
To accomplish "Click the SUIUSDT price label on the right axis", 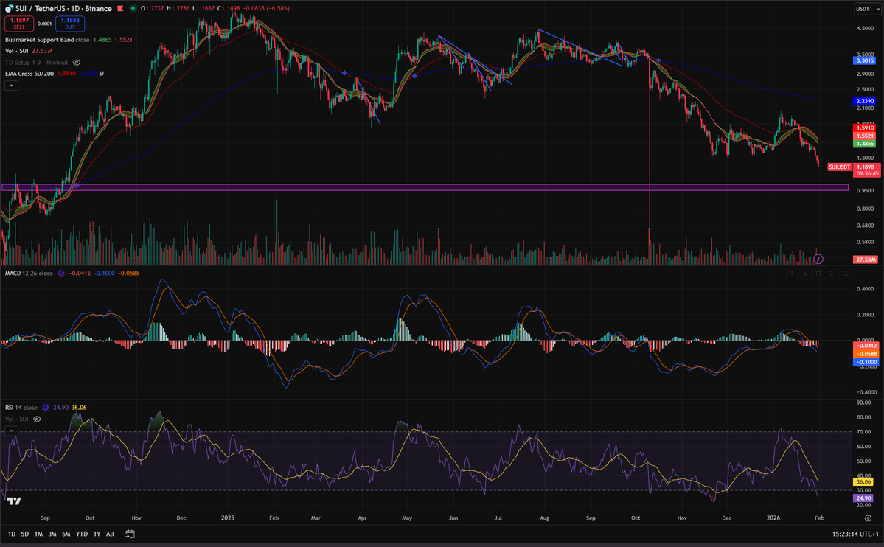I will pos(841,167).
